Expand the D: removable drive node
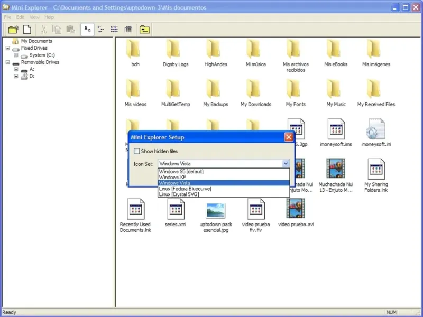 coord(16,76)
